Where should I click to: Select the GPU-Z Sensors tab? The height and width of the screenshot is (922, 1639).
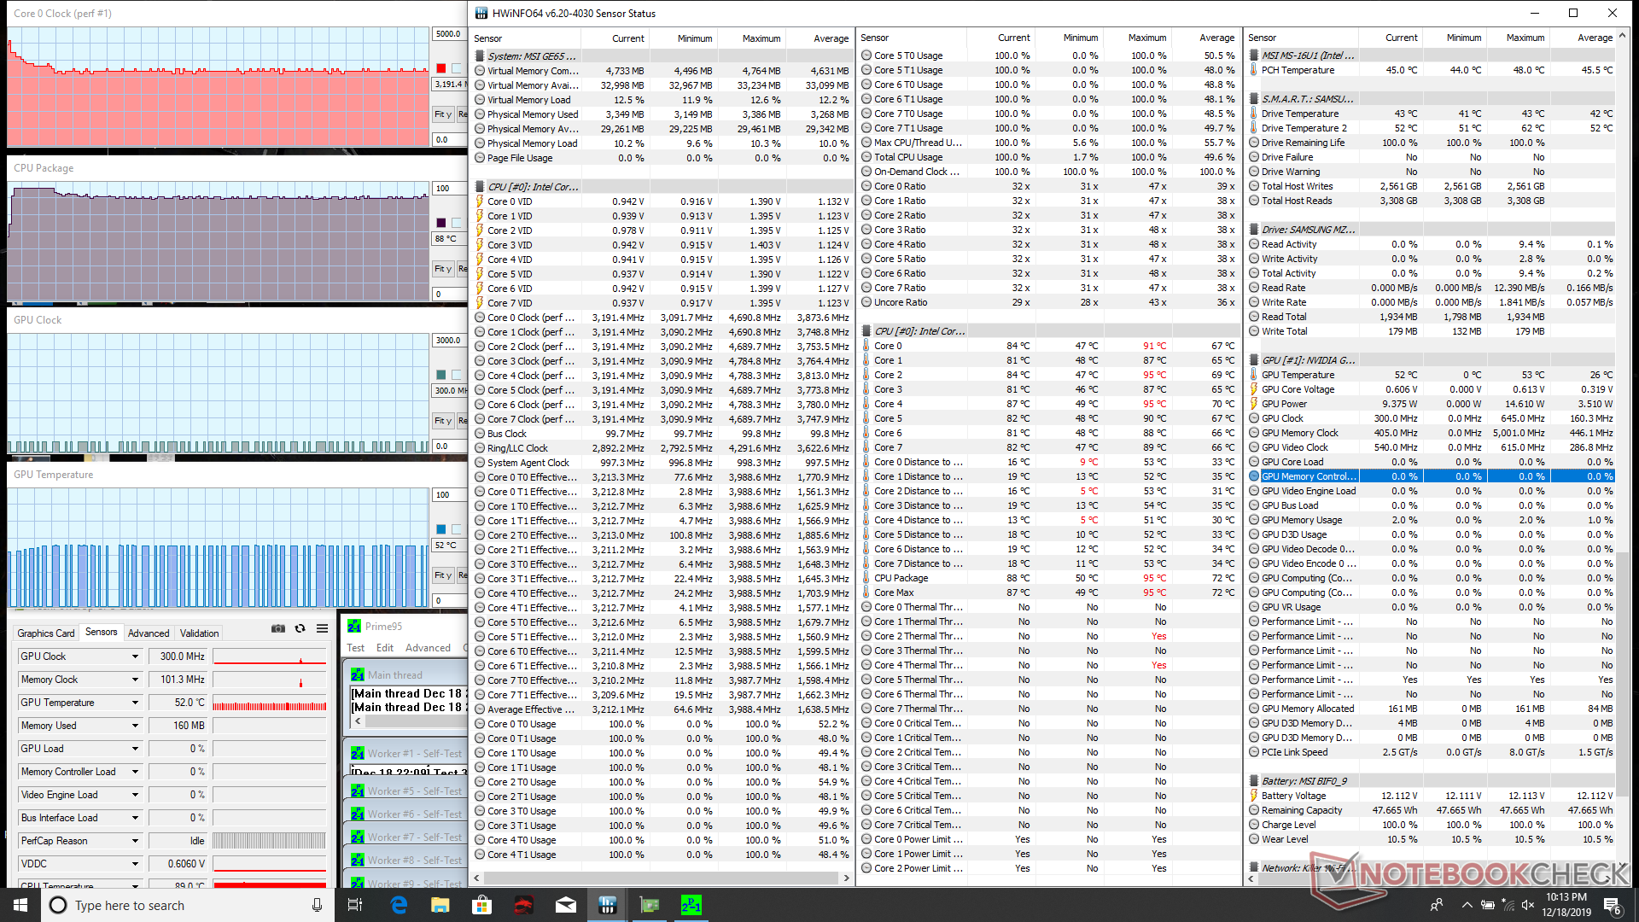coord(101,633)
